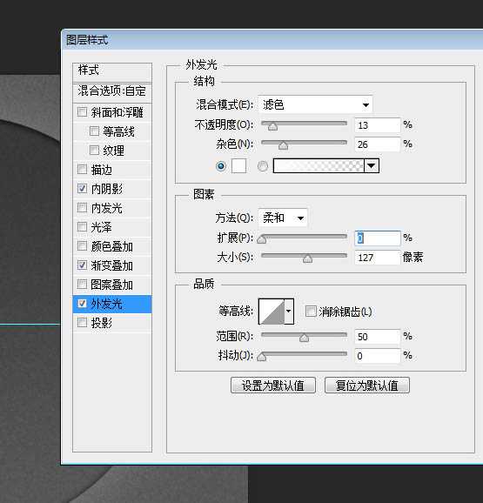The image size is (483, 503).
Task: Focus the 抖动 field showing 0
Action: [378, 356]
